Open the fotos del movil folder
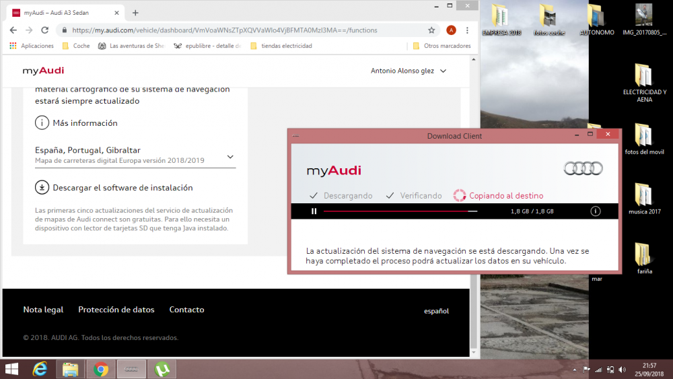 (644, 139)
